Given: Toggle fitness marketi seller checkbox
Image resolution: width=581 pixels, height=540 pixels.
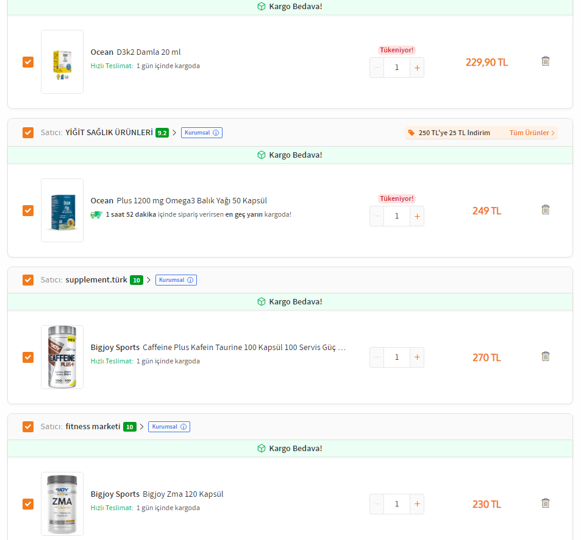Looking at the screenshot, I should point(28,427).
